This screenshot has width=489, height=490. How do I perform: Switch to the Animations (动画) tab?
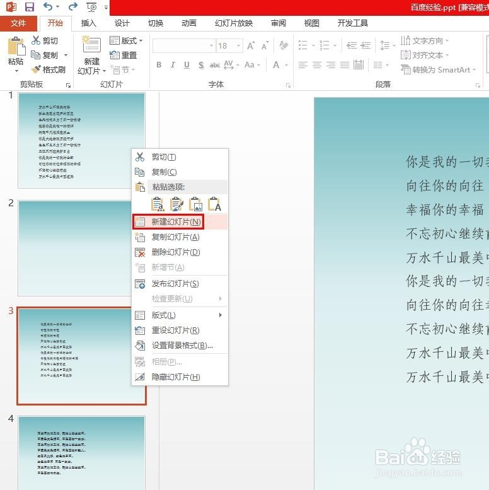pos(189,23)
